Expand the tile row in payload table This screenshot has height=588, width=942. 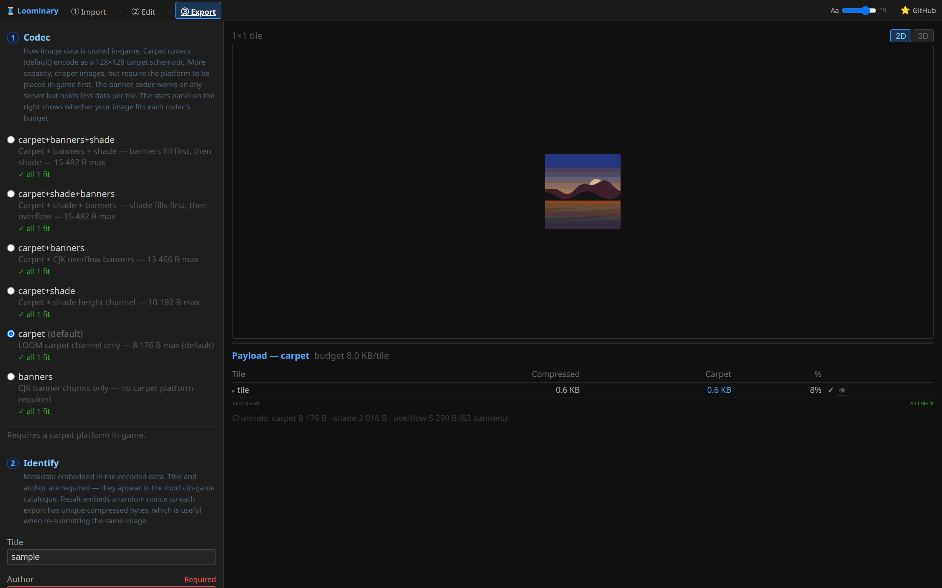click(x=233, y=390)
